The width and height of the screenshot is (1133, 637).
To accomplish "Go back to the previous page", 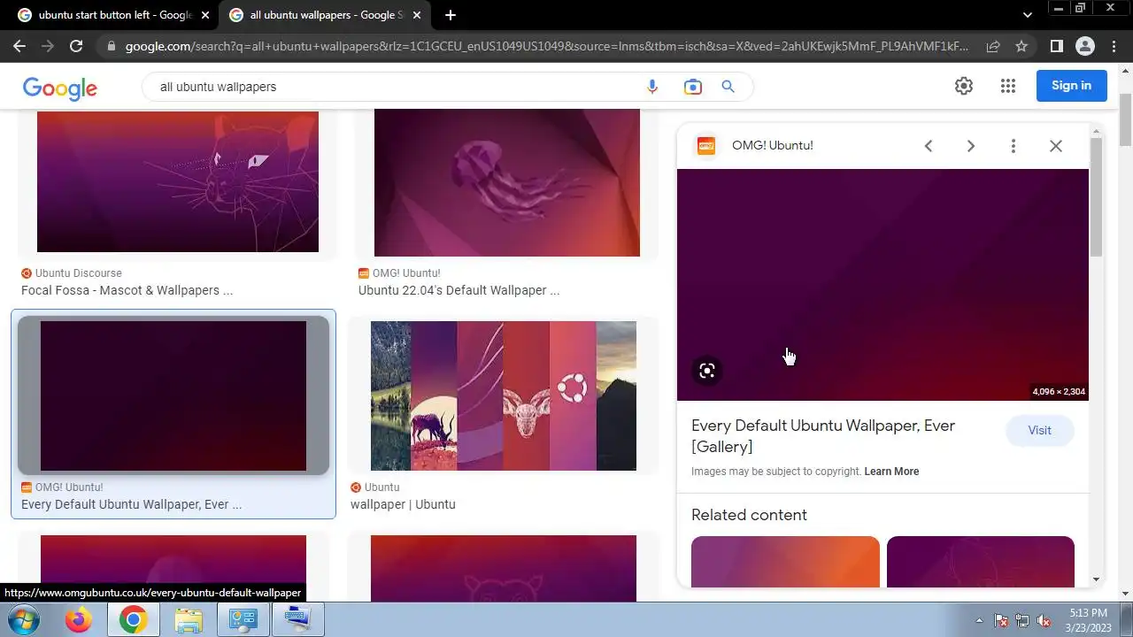I will 19,46.
